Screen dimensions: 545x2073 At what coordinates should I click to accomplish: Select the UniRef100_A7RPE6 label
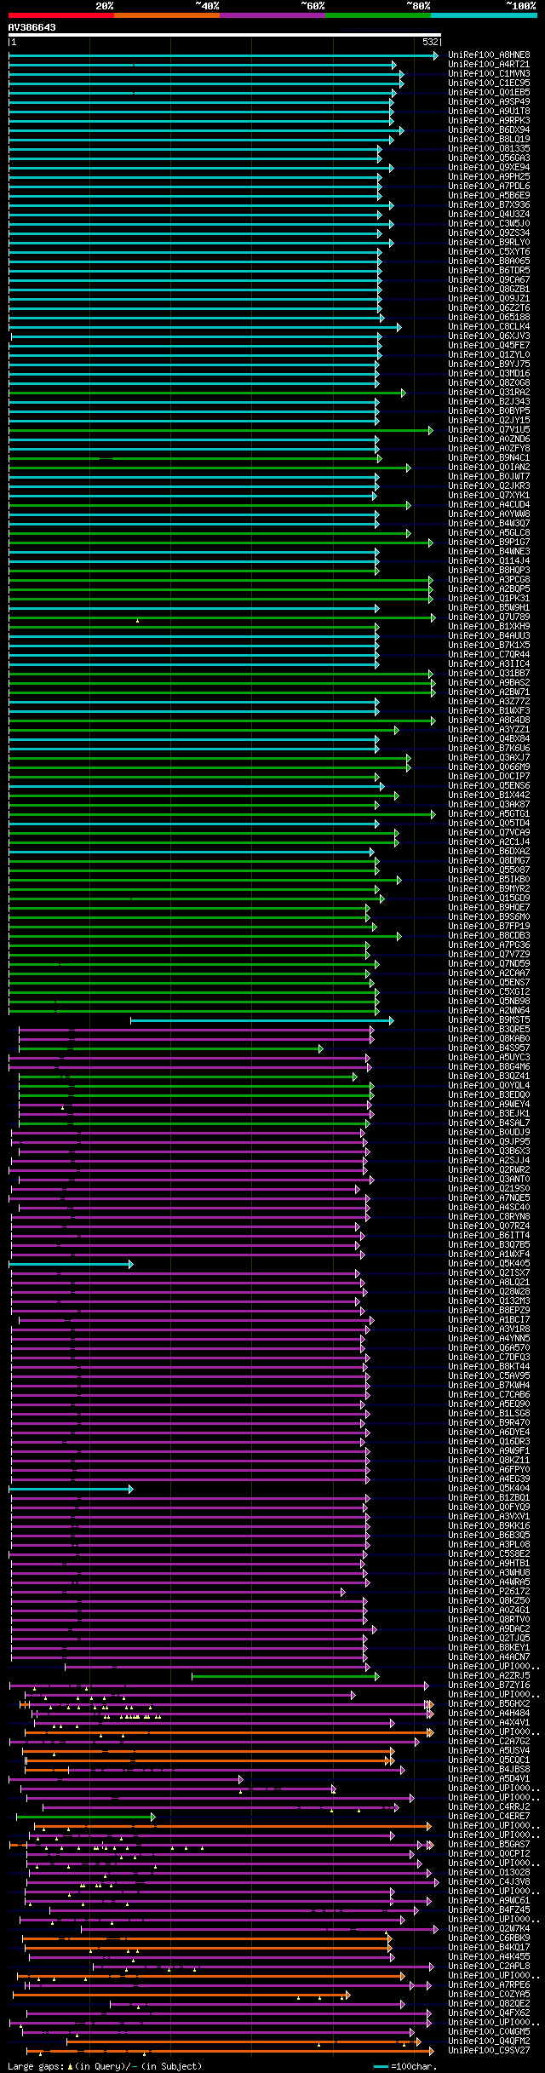489,1985
